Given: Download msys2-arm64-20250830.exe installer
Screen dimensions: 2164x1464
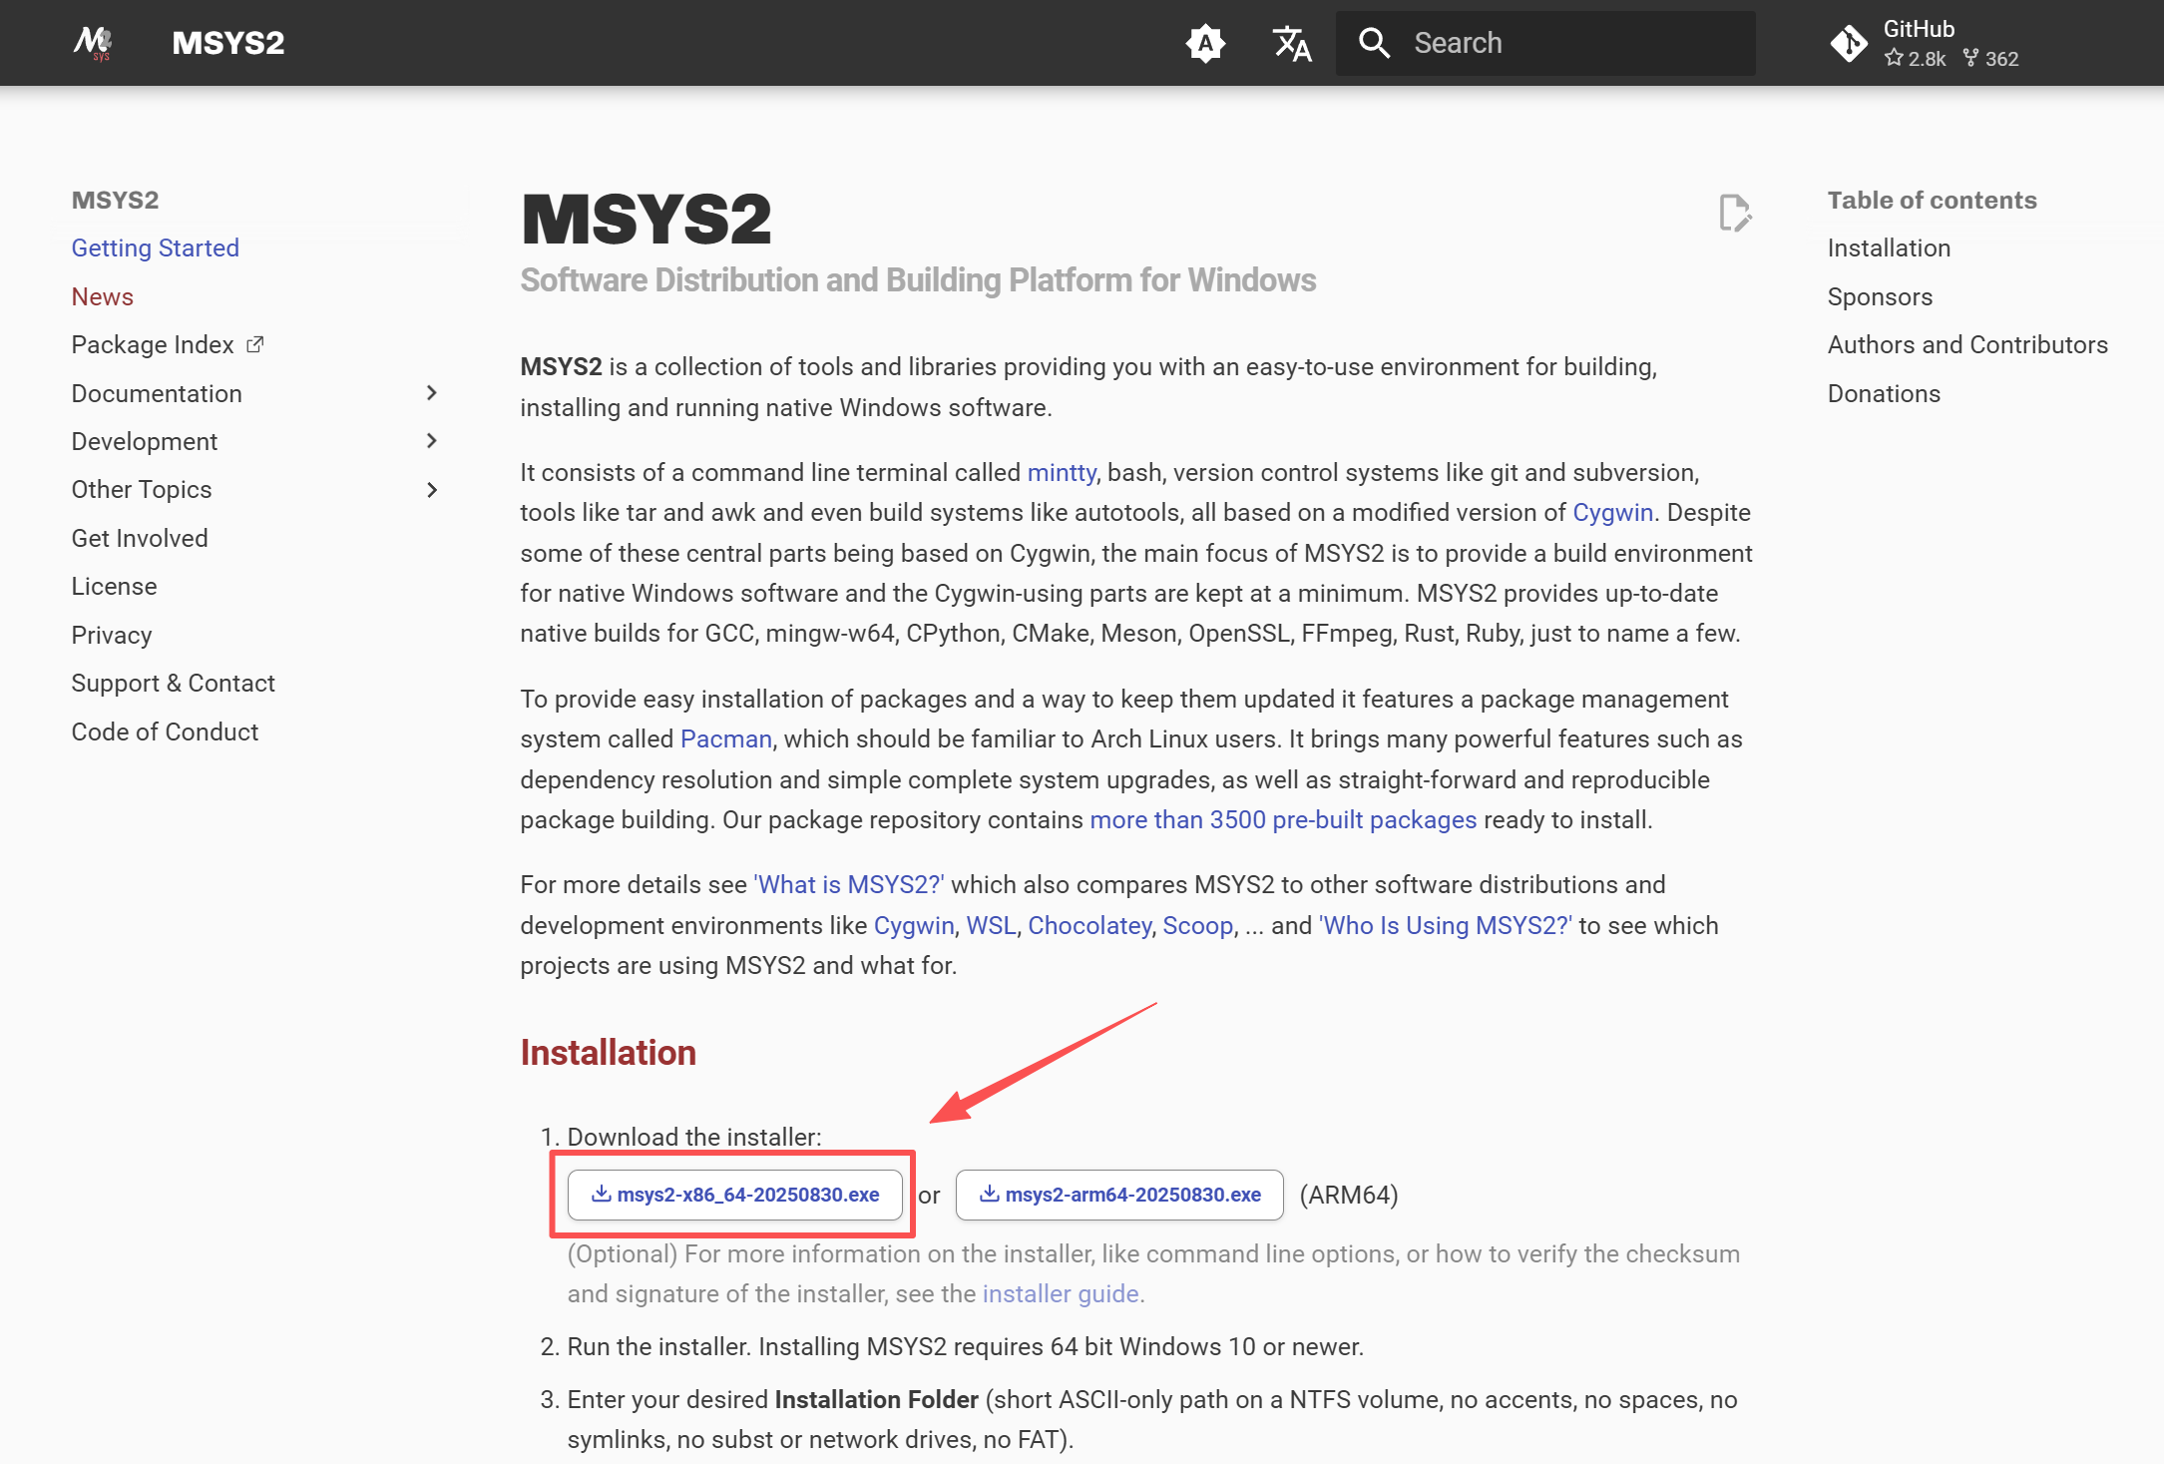Looking at the screenshot, I should 1119,1195.
